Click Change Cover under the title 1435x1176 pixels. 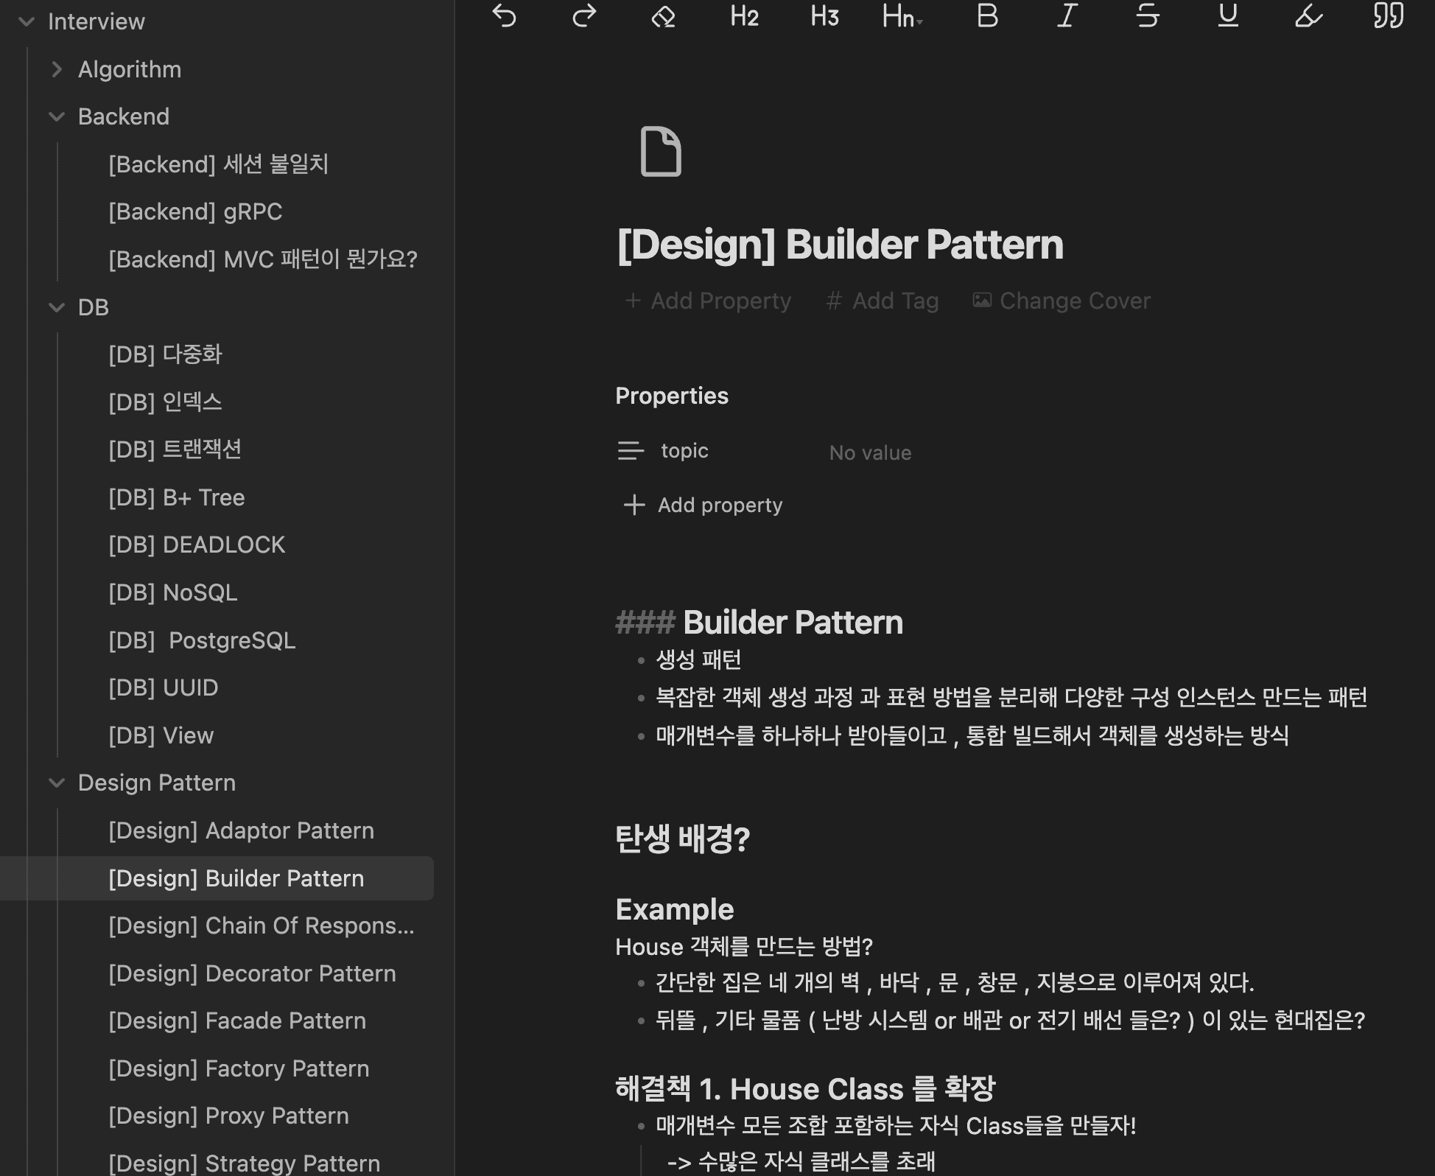[1062, 301]
